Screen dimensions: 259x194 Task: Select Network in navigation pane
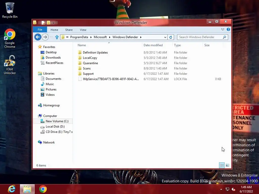(49, 142)
